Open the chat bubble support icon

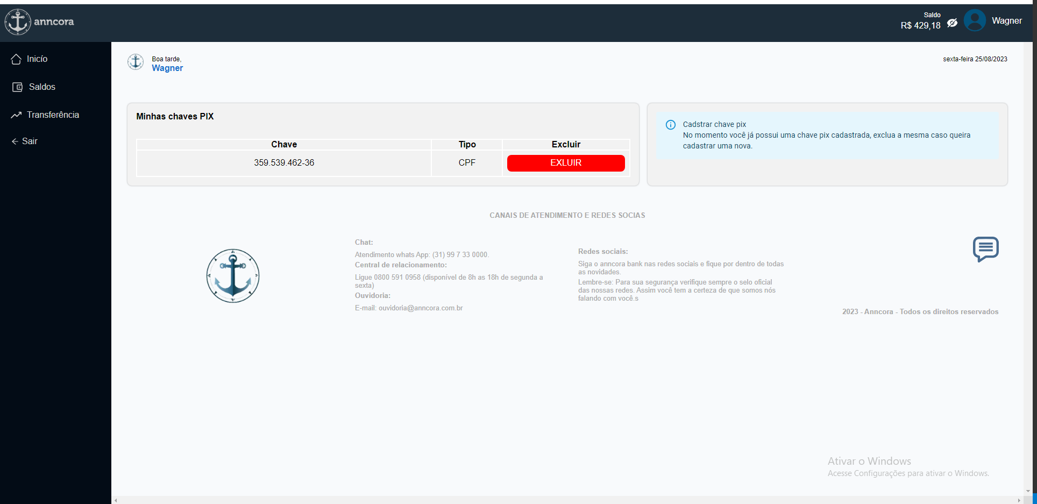click(x=985, y=249)
